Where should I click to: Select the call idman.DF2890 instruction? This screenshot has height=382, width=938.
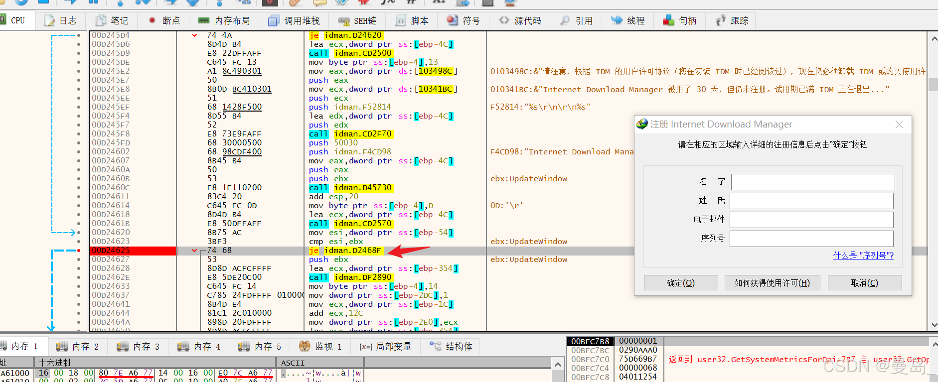coord(350,277)
